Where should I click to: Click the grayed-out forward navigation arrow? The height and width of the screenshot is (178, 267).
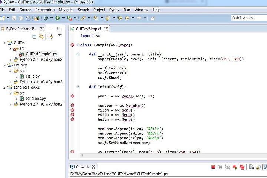(139, 18)
